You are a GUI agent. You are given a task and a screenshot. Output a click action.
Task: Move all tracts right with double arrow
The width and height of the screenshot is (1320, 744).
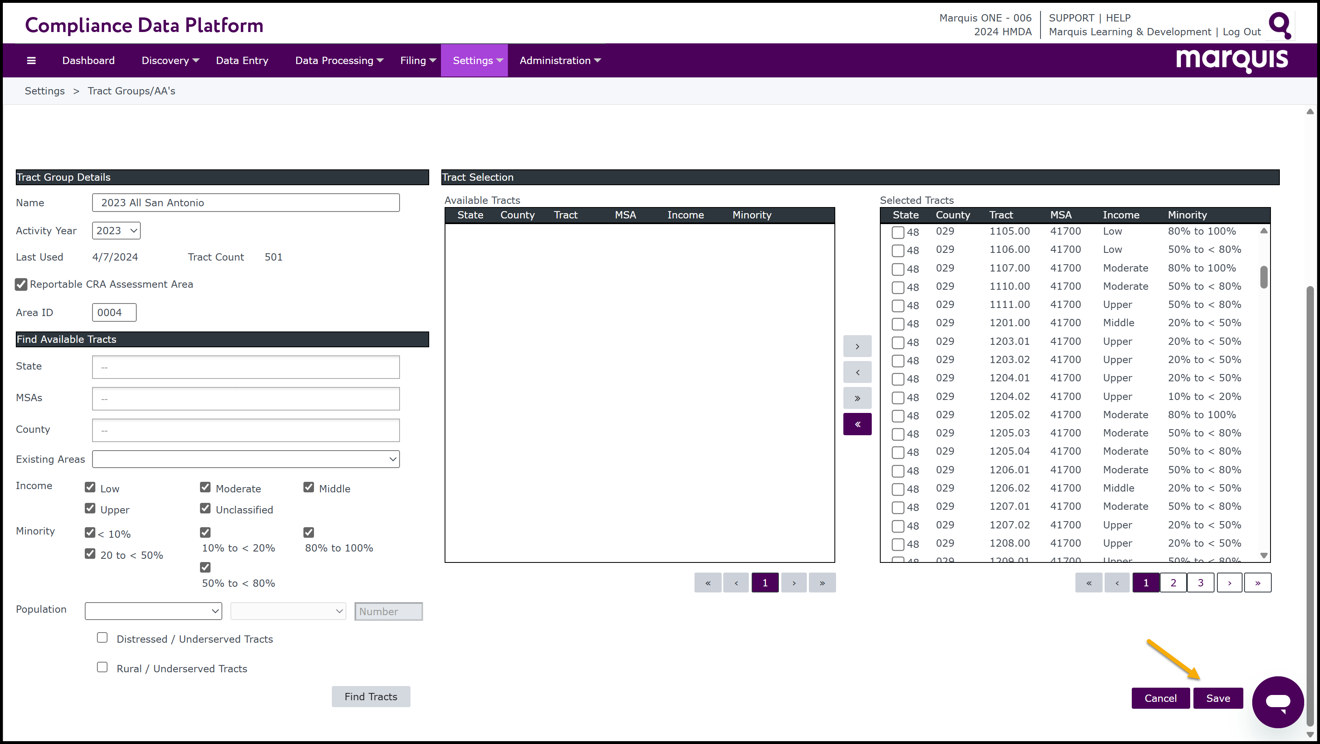click(x=857, y=398)
